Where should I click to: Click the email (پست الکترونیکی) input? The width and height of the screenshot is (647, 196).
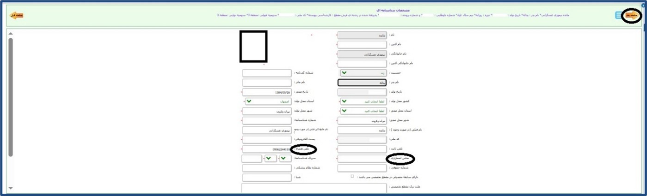[266, 140]
